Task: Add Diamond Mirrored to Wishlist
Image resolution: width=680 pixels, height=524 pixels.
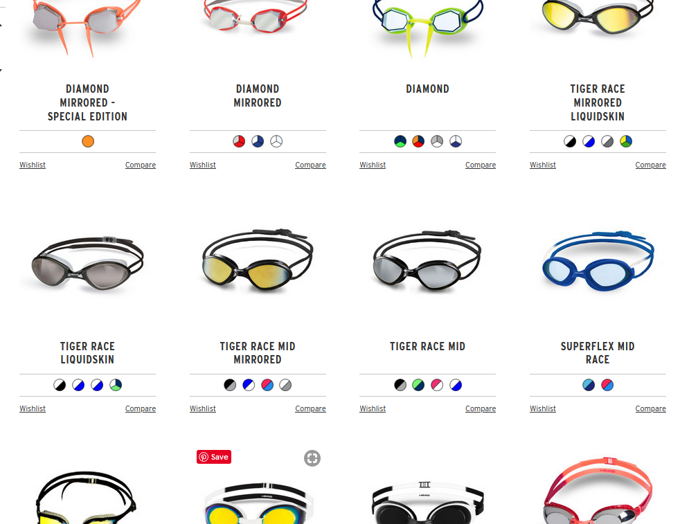Action: [202, 165]
